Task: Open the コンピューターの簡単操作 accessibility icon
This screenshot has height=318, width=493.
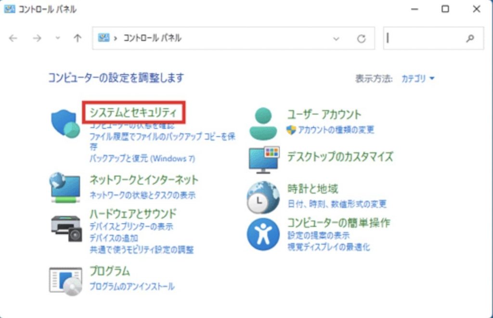Action: pos(263,234)
